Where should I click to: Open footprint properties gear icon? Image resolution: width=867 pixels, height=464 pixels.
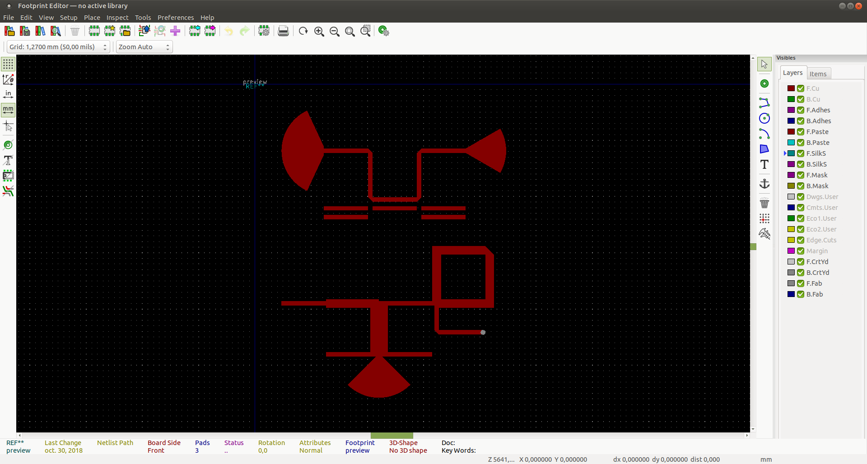(264, 31)
